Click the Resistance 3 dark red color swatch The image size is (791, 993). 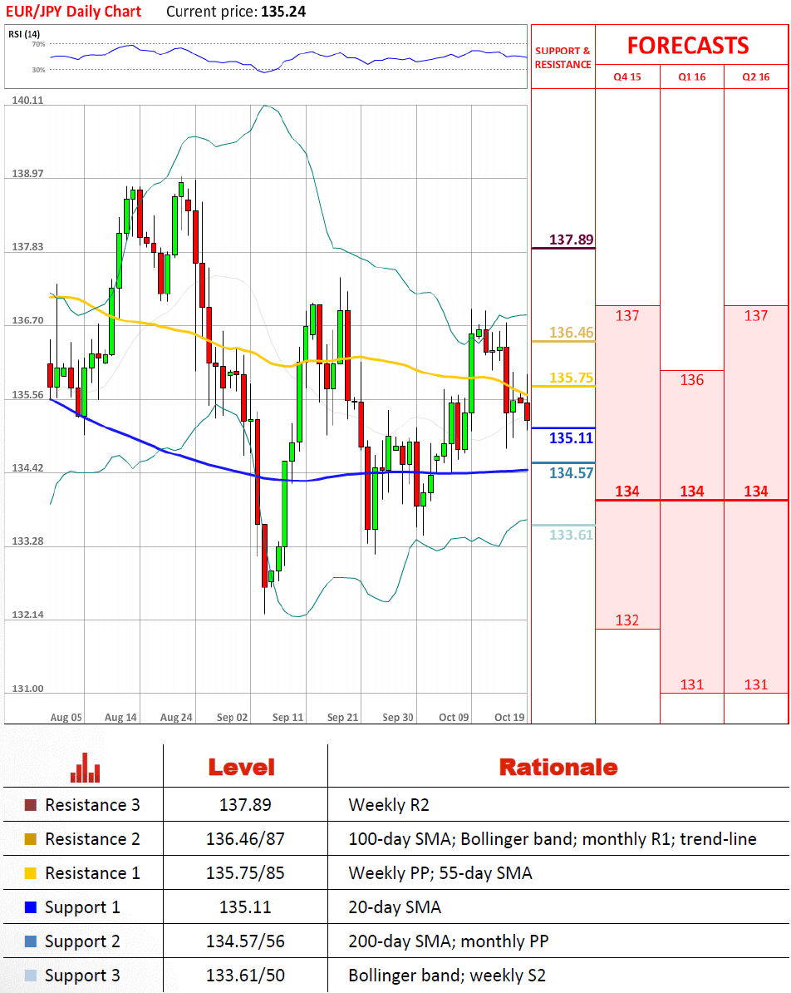click(x=31, y=805)
